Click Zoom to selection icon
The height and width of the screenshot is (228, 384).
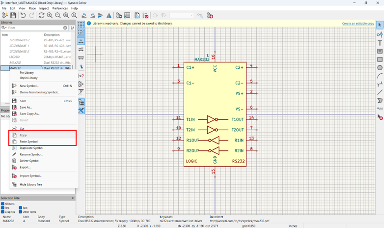(x=74, y=15)
